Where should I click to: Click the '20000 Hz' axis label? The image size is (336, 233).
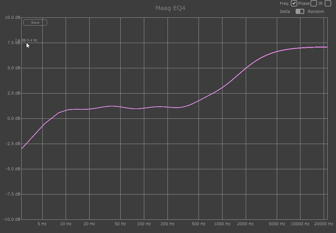coord(324,224)
